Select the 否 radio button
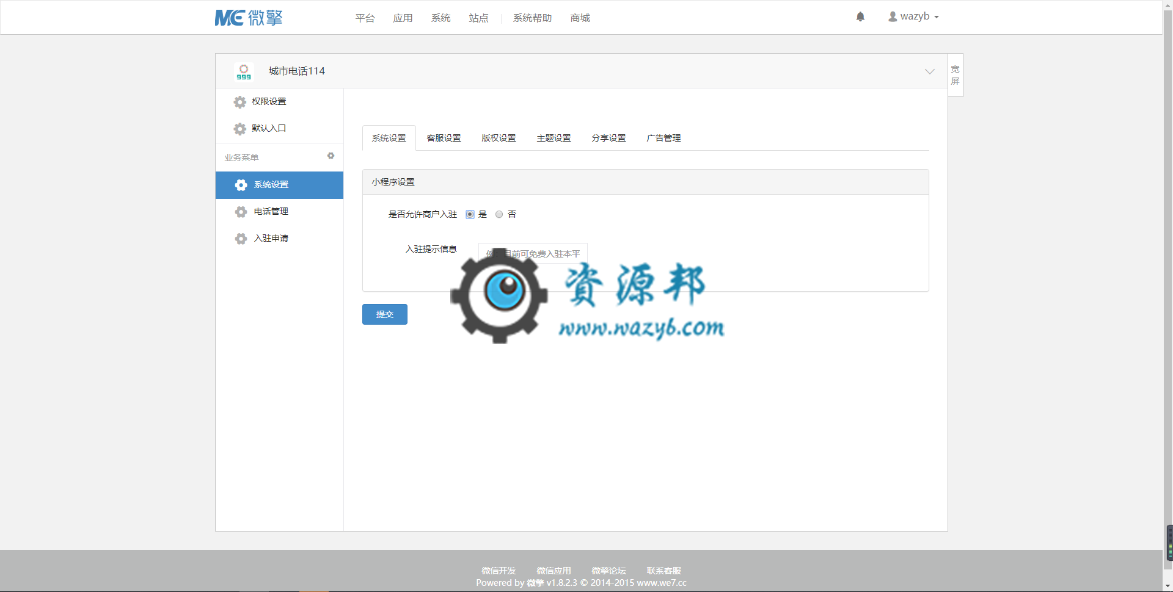Viewport: 1173px width, 592px height. point(499,214)
